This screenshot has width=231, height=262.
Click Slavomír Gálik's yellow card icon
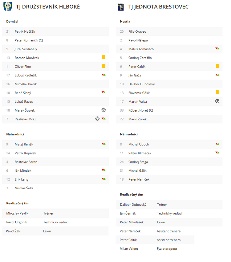217,92
